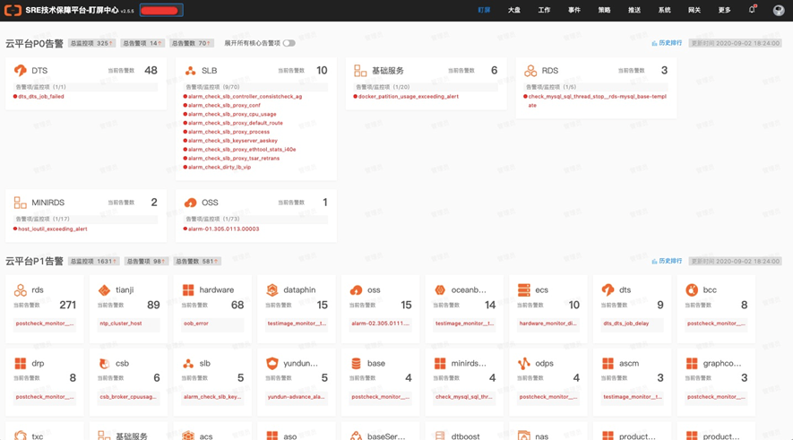Open the 事件 menu
Viewport: 793px width, 440px height.
pos(574,10)
